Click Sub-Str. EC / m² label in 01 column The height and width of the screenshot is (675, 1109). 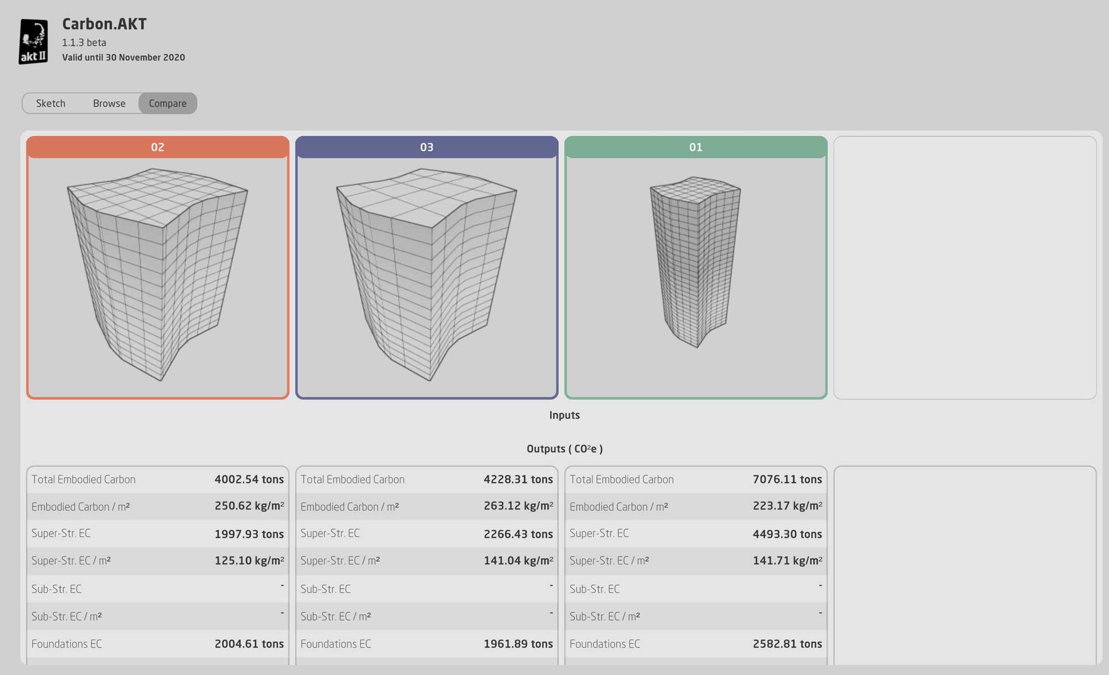coord(605,617)
